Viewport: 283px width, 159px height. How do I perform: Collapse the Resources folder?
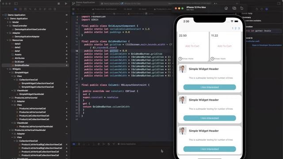[8, 40]
